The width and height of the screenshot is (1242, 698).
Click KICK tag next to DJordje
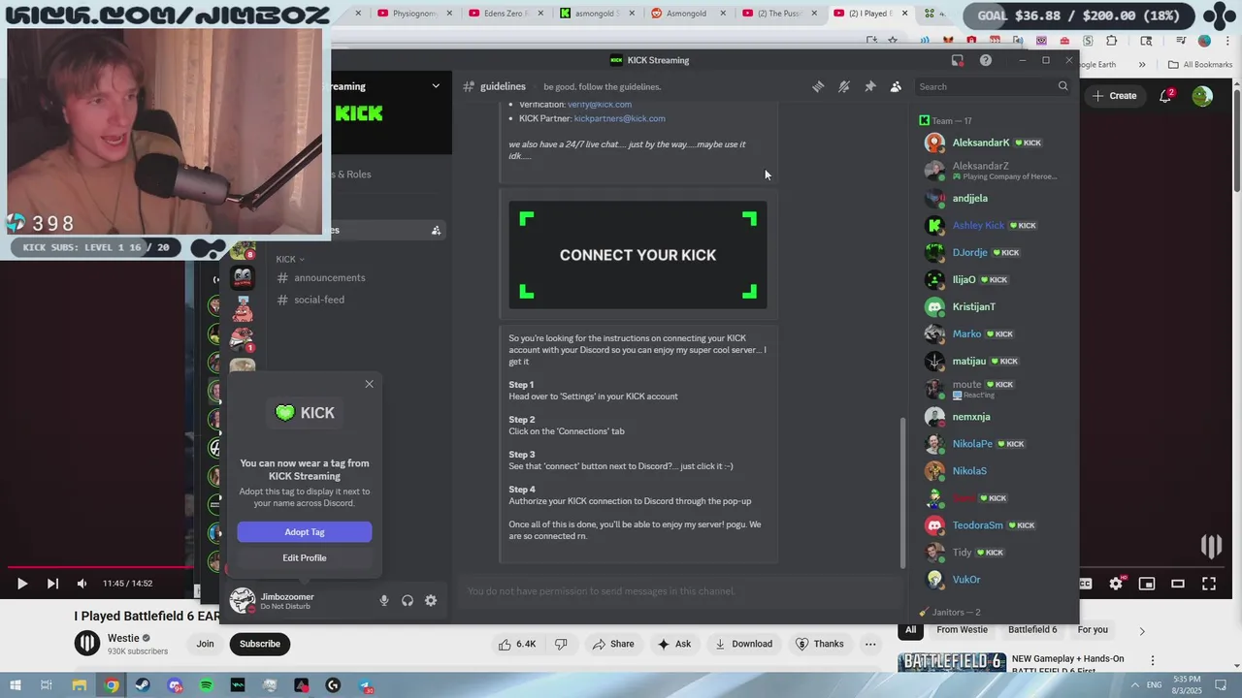[1005, 253]
